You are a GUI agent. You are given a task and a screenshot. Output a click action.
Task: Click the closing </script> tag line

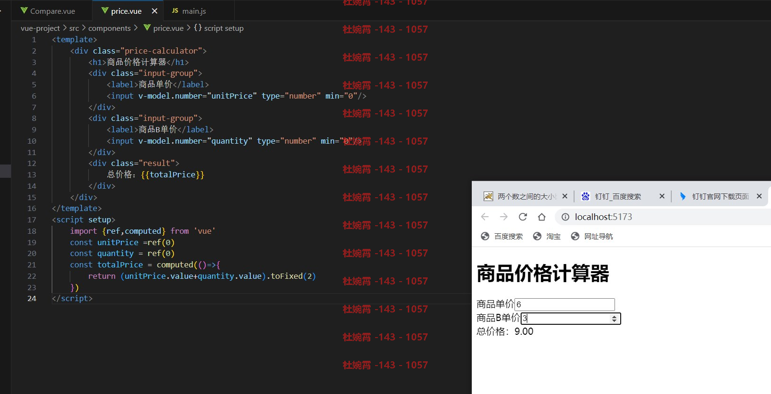[x=72, y=299]
